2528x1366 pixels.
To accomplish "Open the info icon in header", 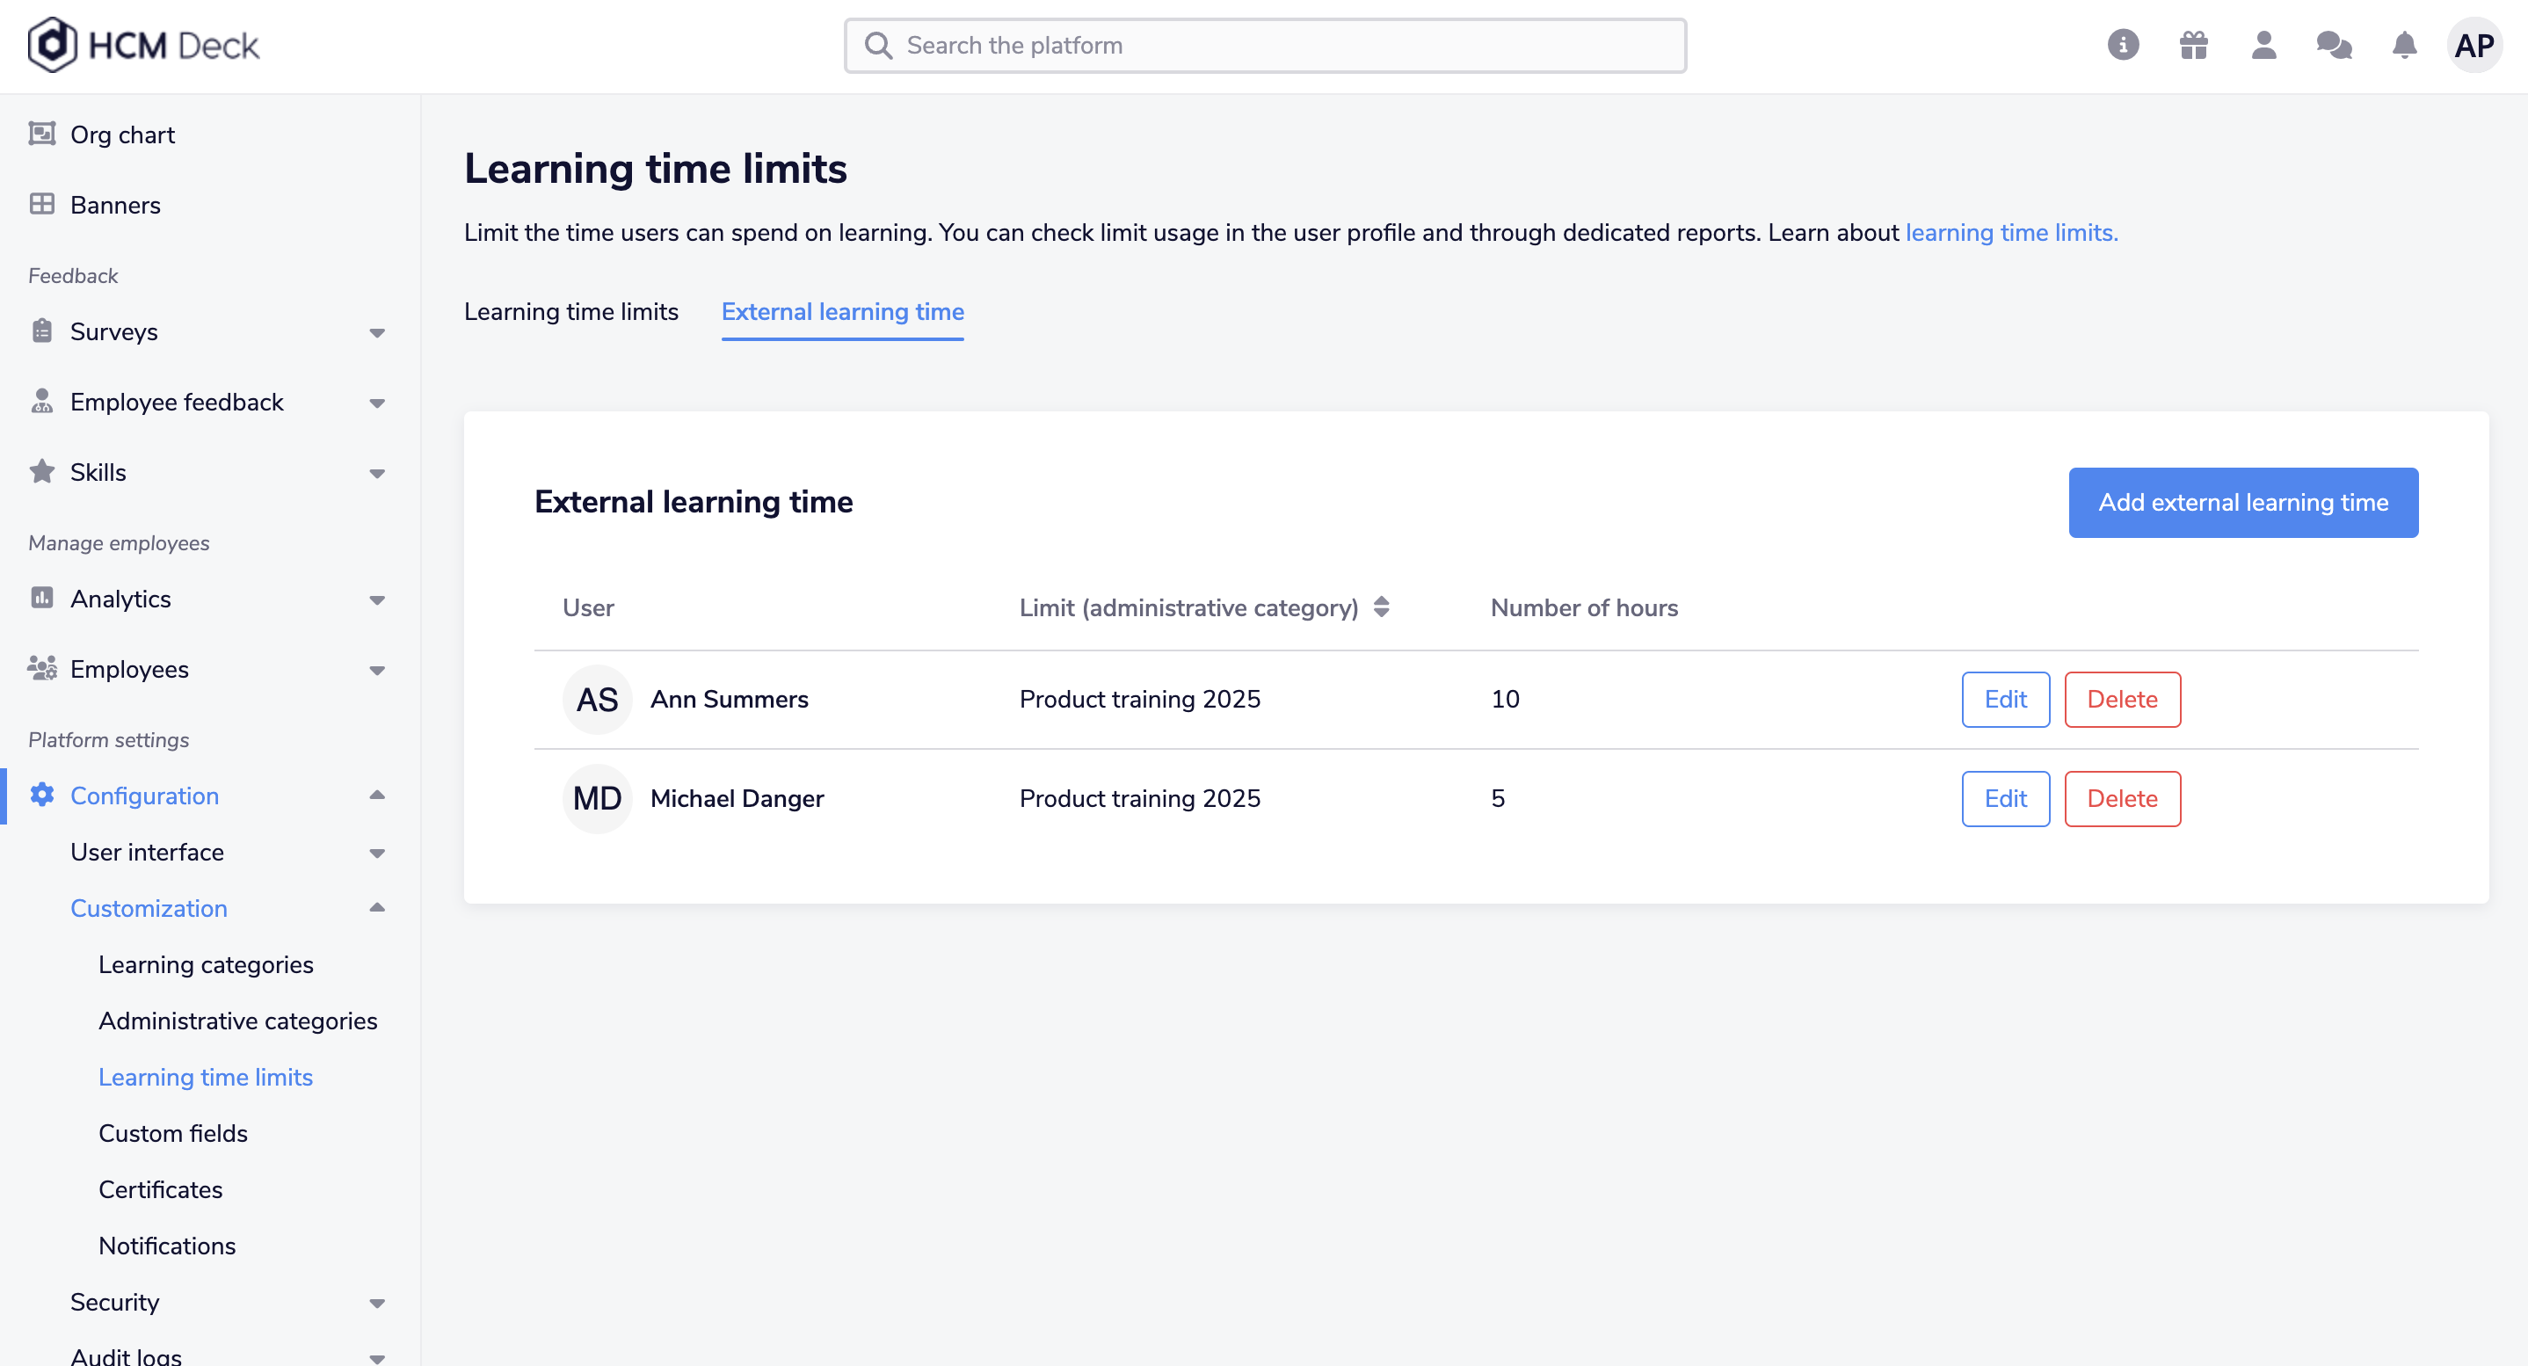I will click(x=2123, y=45).
